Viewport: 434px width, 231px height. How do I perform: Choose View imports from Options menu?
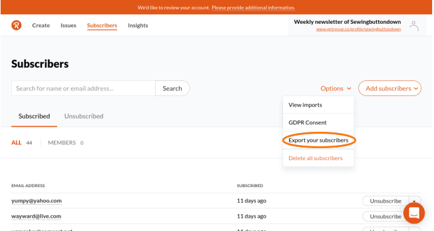[319, 105]
